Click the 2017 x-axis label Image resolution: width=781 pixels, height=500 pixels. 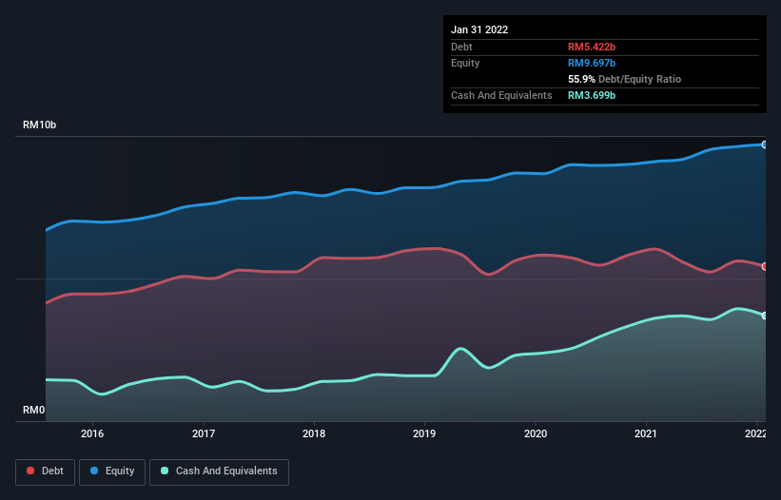(x=204, y=433)
